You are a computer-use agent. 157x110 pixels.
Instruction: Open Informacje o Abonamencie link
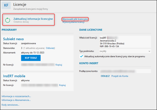click(x=16, y=100)
